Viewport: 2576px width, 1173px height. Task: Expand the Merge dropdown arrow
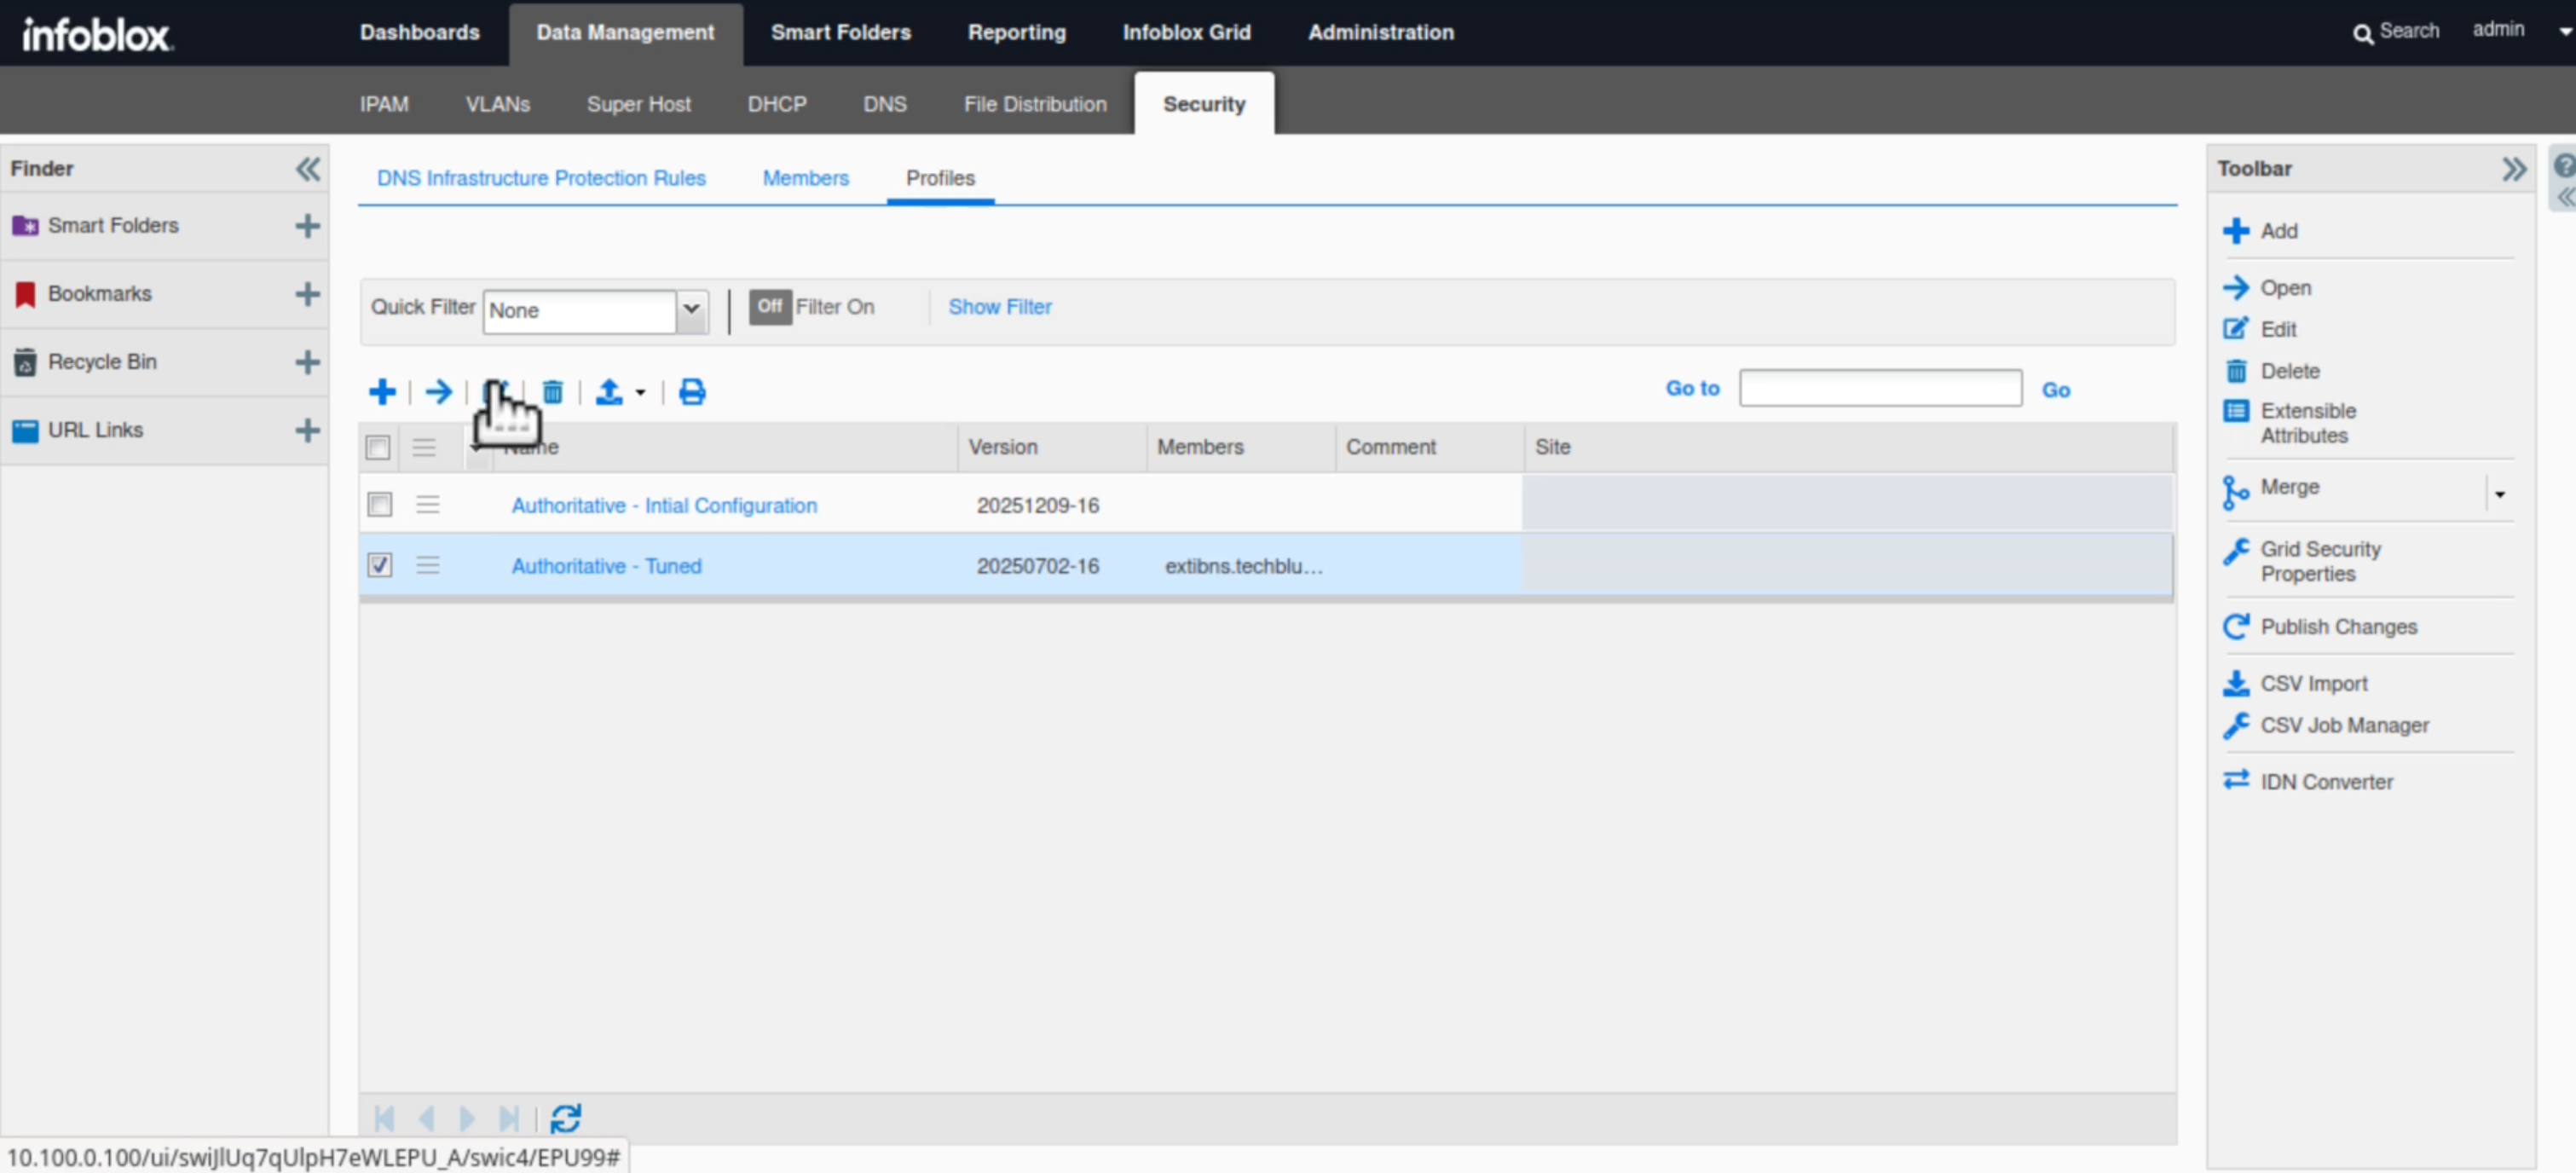2499,494
